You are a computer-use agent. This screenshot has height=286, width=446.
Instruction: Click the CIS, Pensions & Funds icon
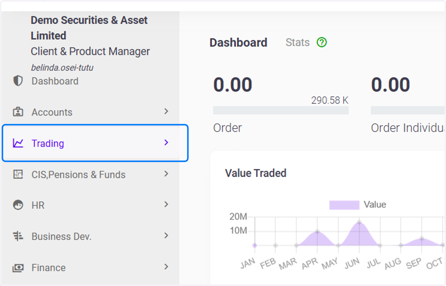(x=18, y=174)
